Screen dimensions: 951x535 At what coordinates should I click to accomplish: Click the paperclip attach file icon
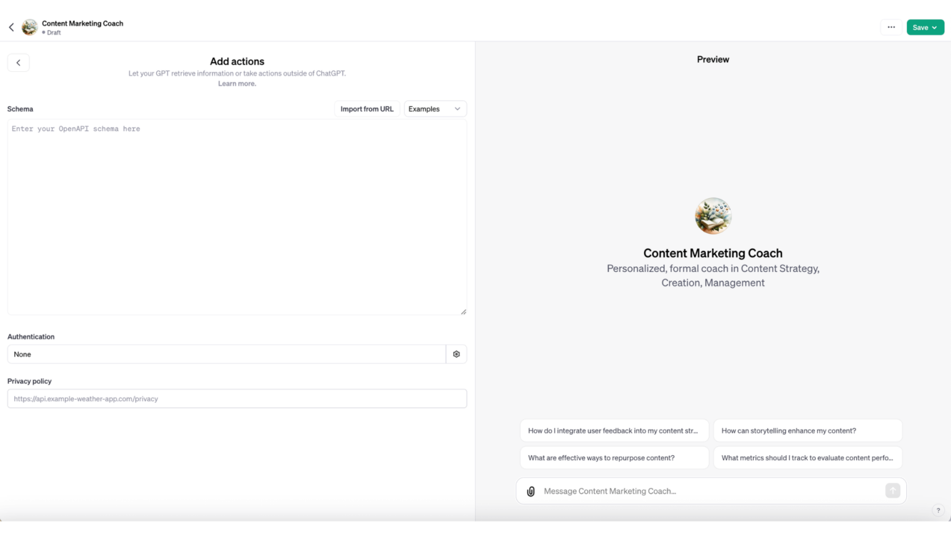click(x=531, y=491)
